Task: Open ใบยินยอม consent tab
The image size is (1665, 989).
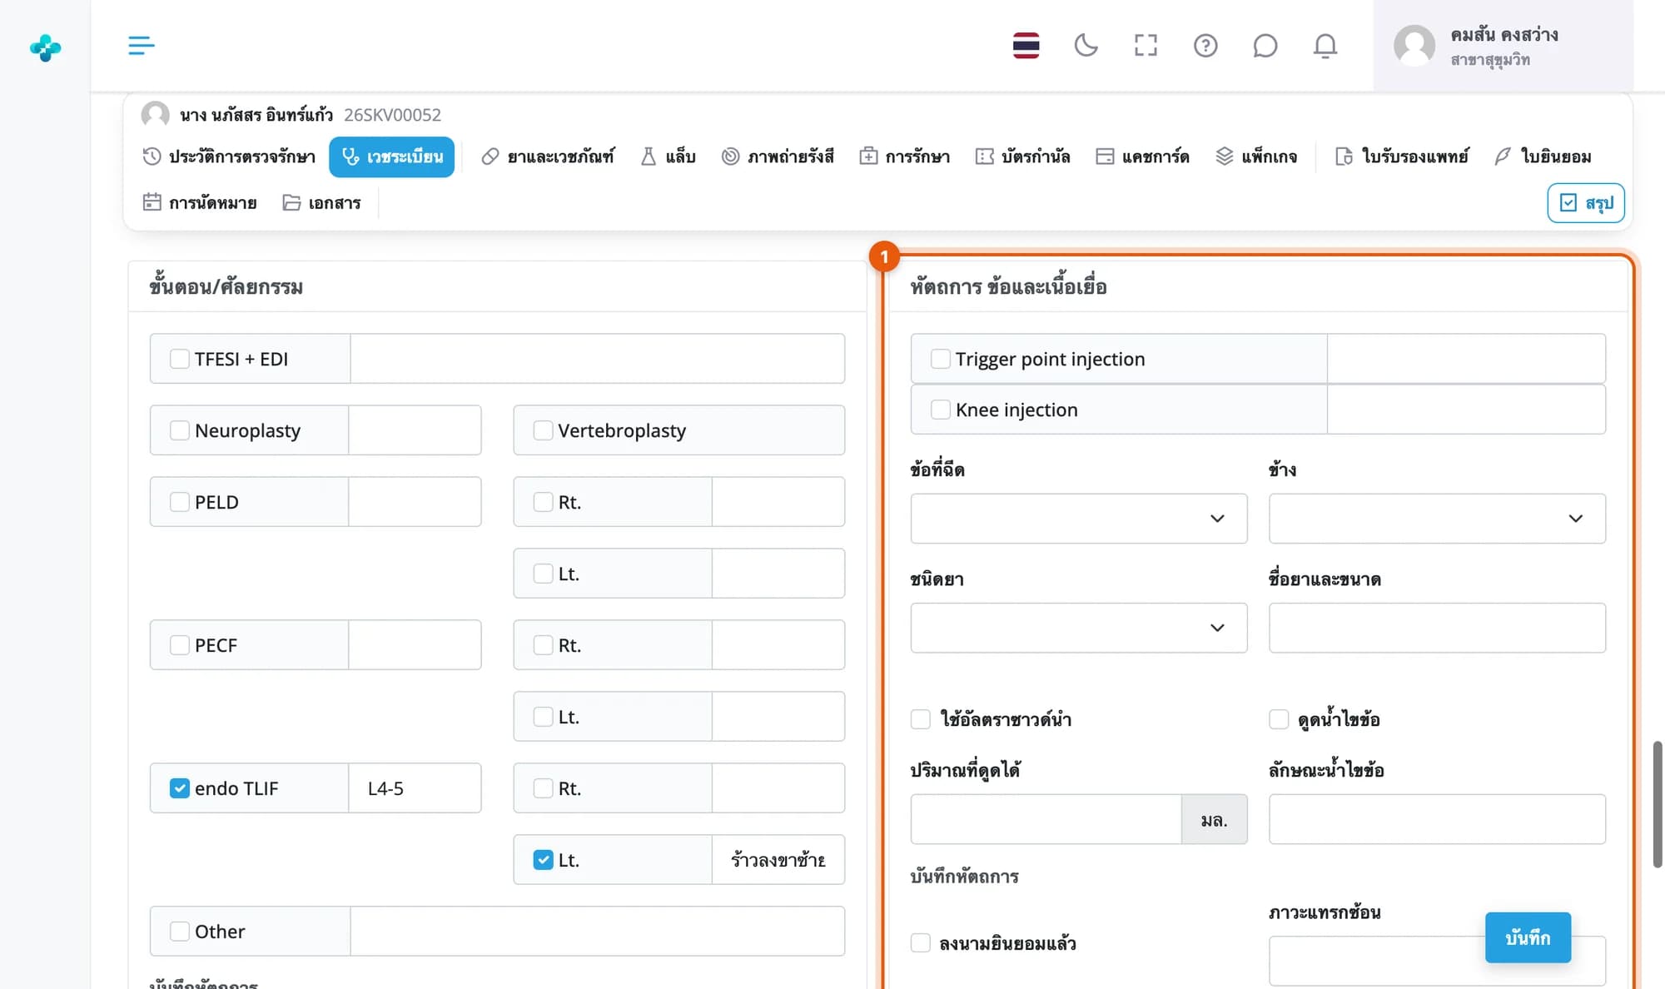Action: (1543, 157)
